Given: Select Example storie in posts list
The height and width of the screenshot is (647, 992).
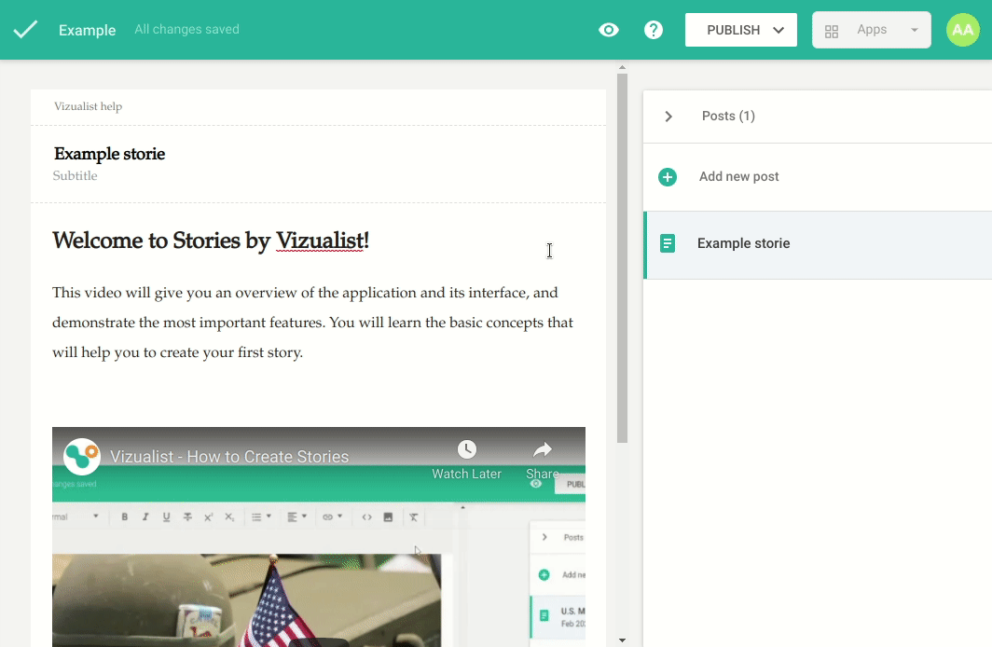Looking at the screenshot, I should 743,244.
